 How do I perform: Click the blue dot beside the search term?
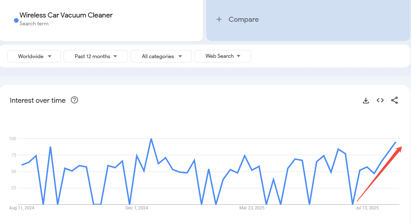pyautogui.click(x=15, y=20)
